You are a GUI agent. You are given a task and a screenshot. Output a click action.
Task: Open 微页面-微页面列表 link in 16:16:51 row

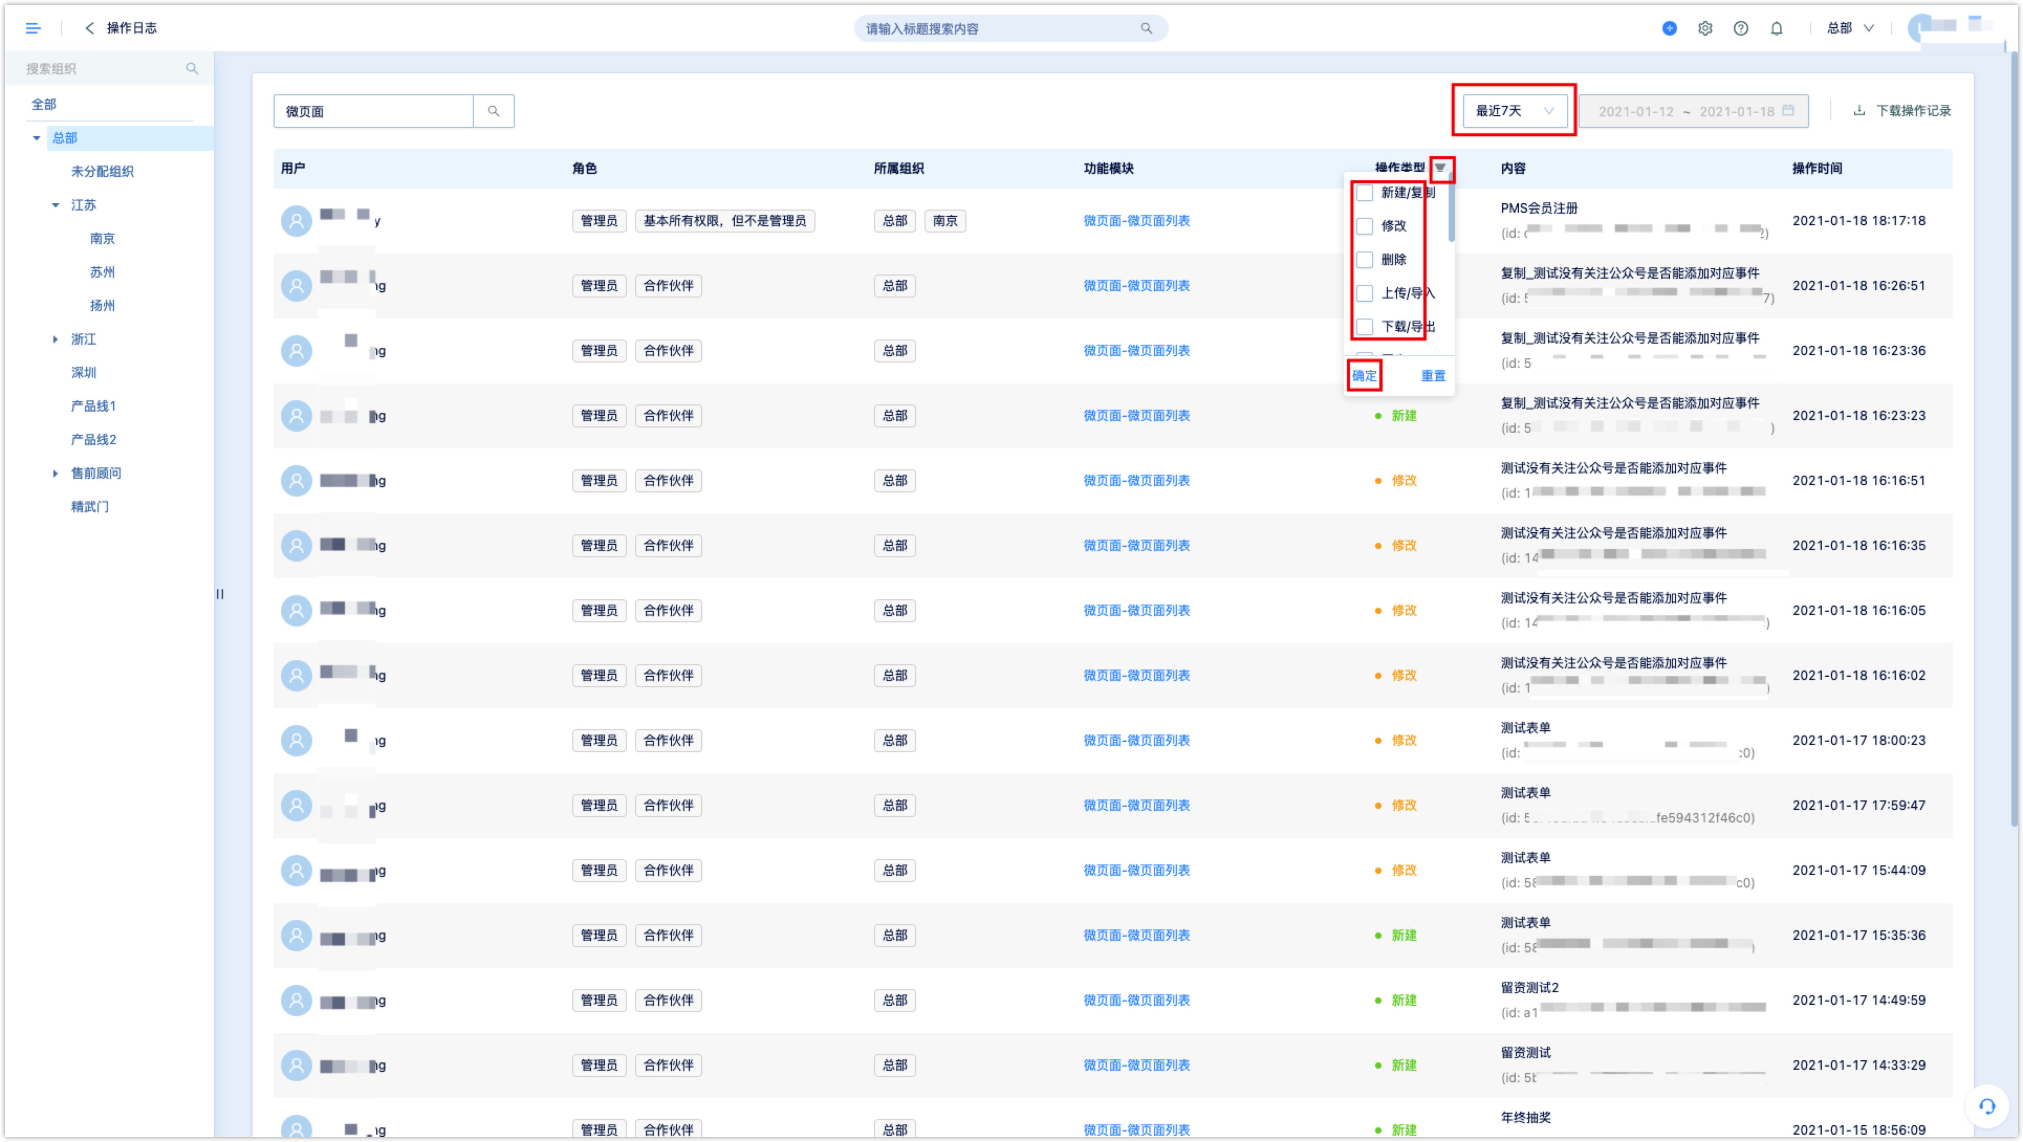(1136, 480)
